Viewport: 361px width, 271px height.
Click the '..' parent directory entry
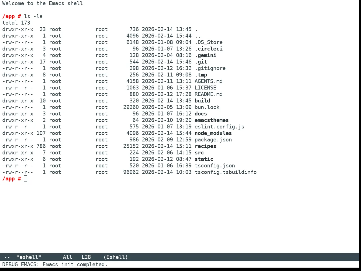(x=198, y=36)
